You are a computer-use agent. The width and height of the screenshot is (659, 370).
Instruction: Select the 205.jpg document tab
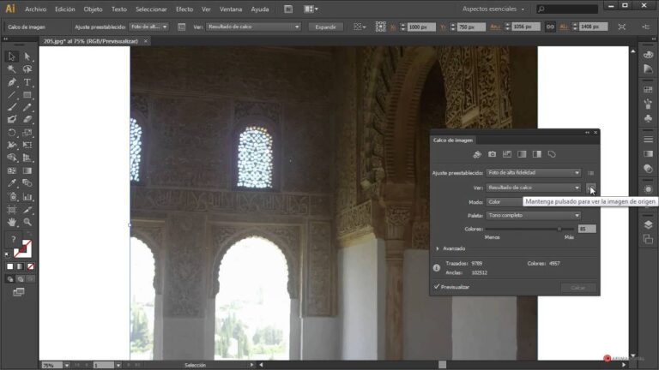(91, 41)
